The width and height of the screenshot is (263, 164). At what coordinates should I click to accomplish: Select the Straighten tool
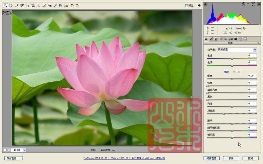[38, 6]
